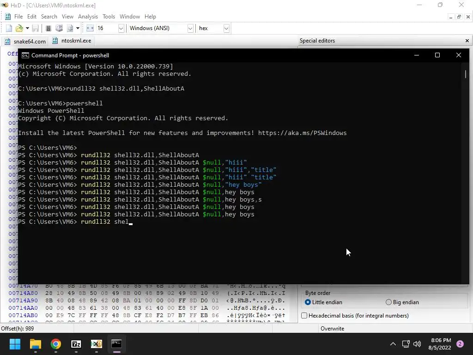
Task: Open the Help menu in HxD
Action: point(150,17)
